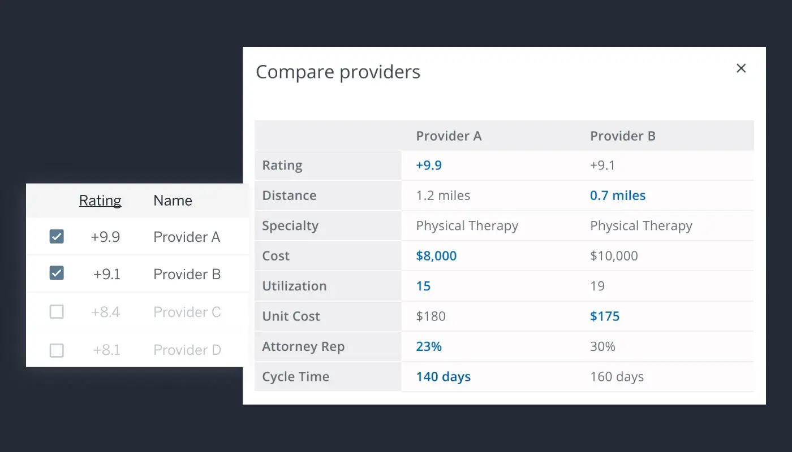The height and width of the screenshot is (452, 792).
Task: Sort the list by the Rating column
Action: [100, 201]
